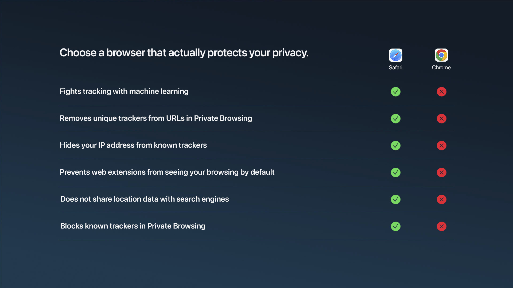Click 'Blocks known trackers in Private Browsing' text

pyautogui.click(x=133, y=226)
